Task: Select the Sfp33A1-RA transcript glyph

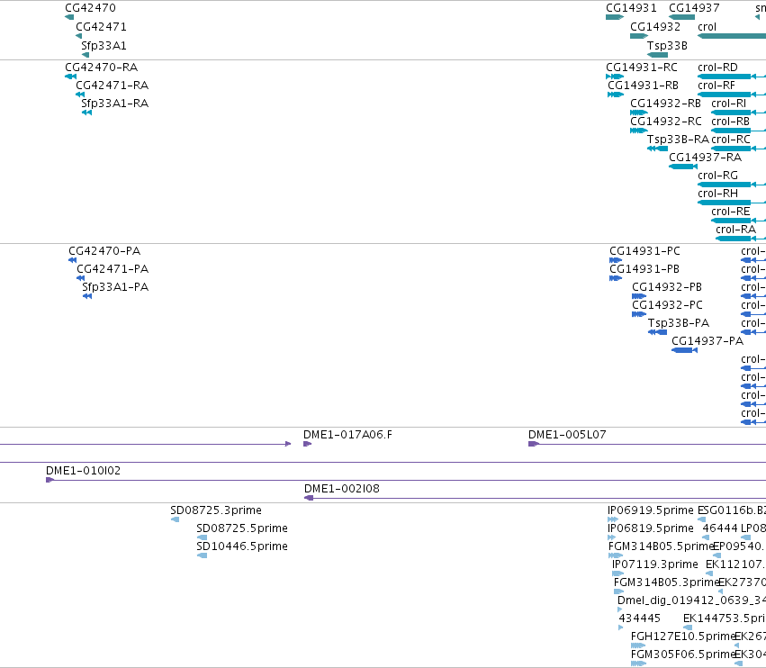Action: pos(87,113)
